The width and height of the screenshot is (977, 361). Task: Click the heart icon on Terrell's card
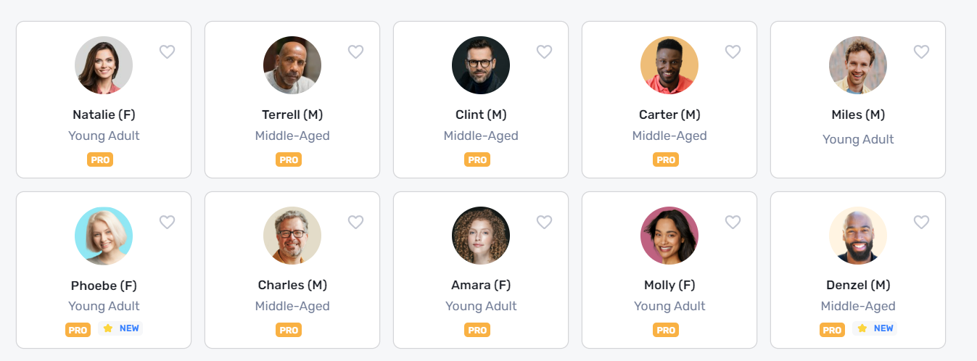(x=355, y=52)
